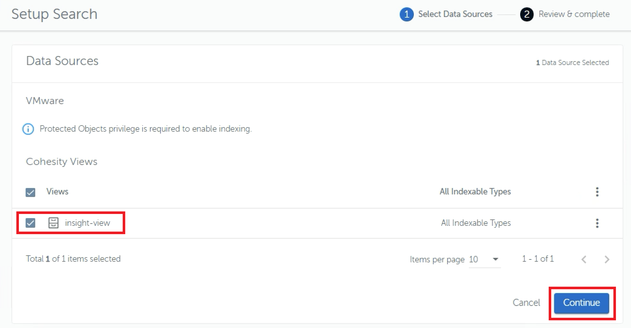Click the Data Sources heading
Image resolution: width=631 pixels, height=328 pixels.
pos(62,61)
